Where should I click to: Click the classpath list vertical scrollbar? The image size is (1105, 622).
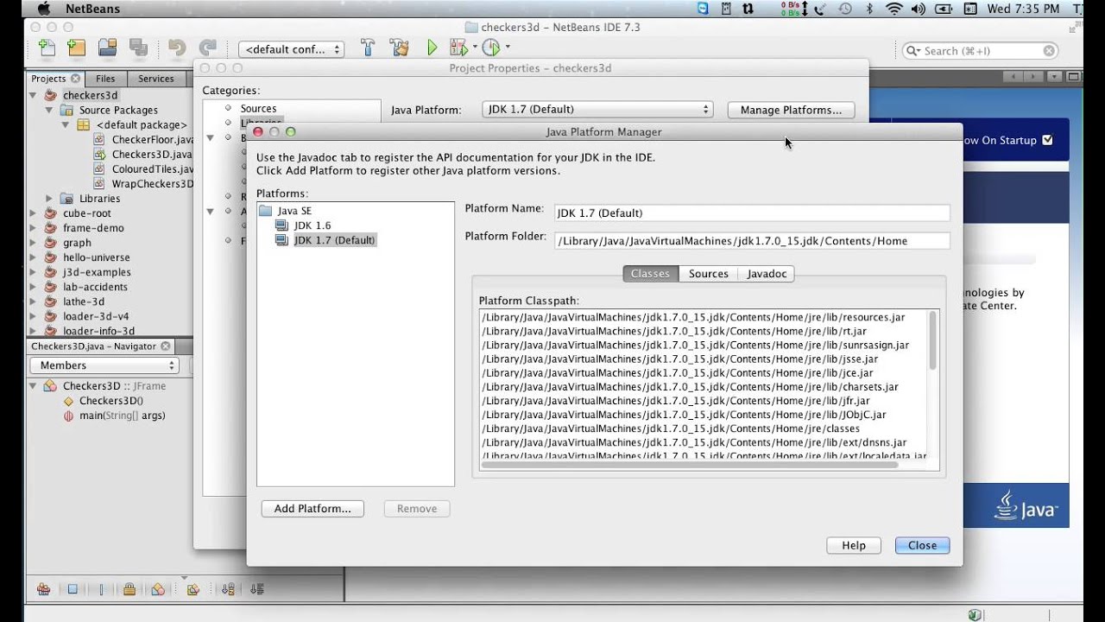[x=932, y=341]
